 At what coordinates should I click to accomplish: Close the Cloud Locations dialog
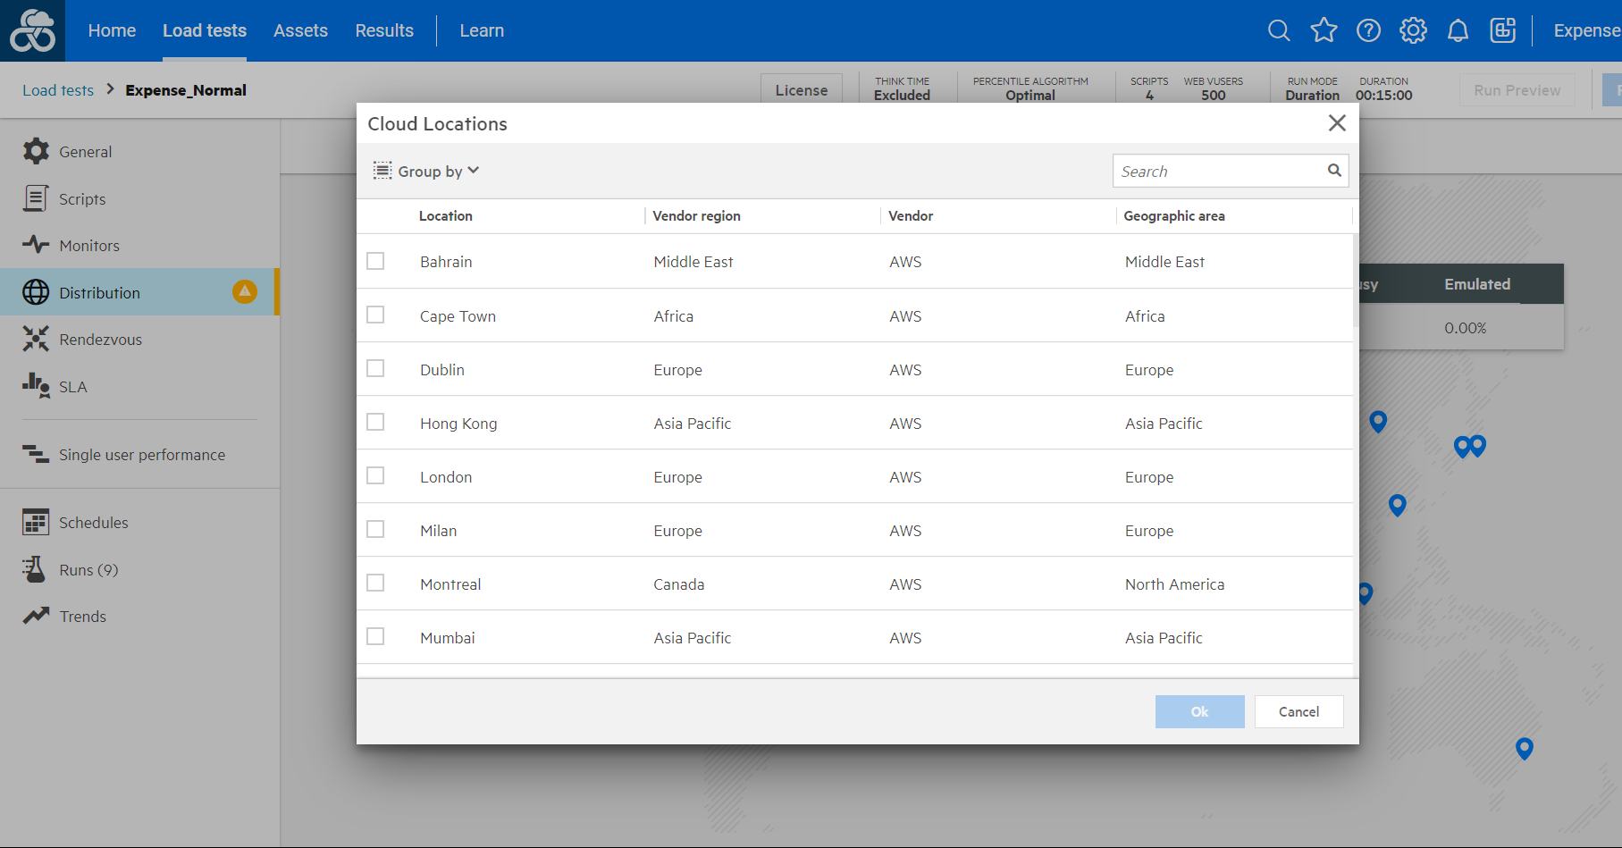[1337, 123]
